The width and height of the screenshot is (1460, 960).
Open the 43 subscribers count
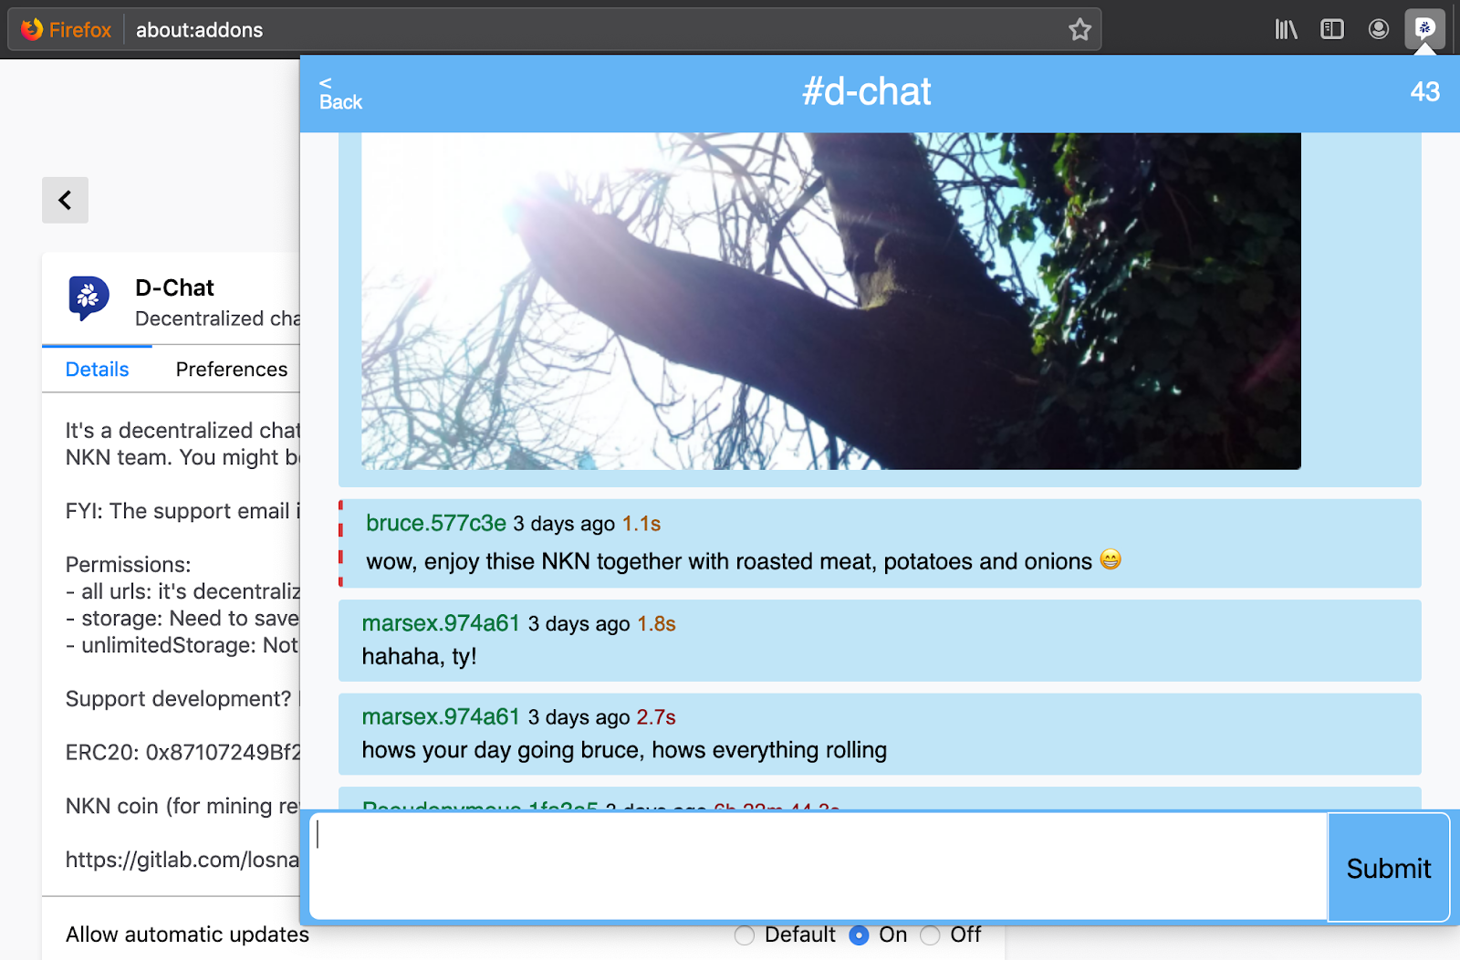pyautogui.click(x=1424, y=91)
